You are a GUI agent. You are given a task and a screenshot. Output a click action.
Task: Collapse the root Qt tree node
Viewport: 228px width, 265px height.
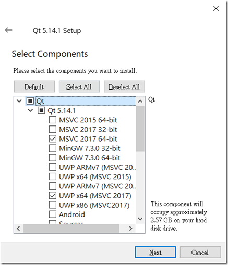click(x=19, y=101)
